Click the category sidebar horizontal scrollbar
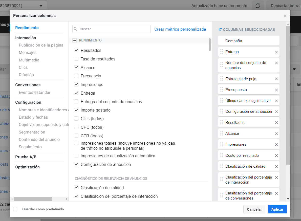This screenshot has width=301, height=221. (x=33, y=199)
